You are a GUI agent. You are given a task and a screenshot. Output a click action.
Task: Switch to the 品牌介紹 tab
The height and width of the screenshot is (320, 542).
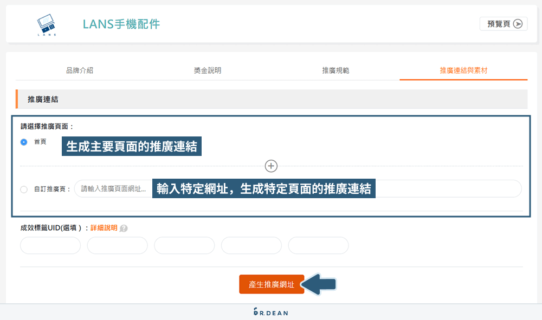coord(78,69)
